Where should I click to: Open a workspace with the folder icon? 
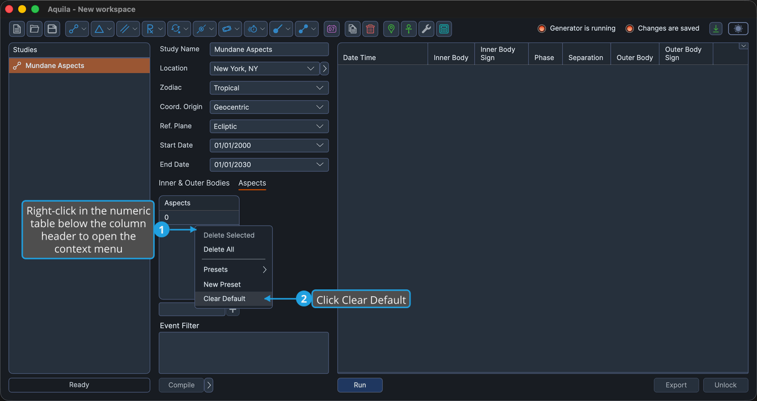35,29
